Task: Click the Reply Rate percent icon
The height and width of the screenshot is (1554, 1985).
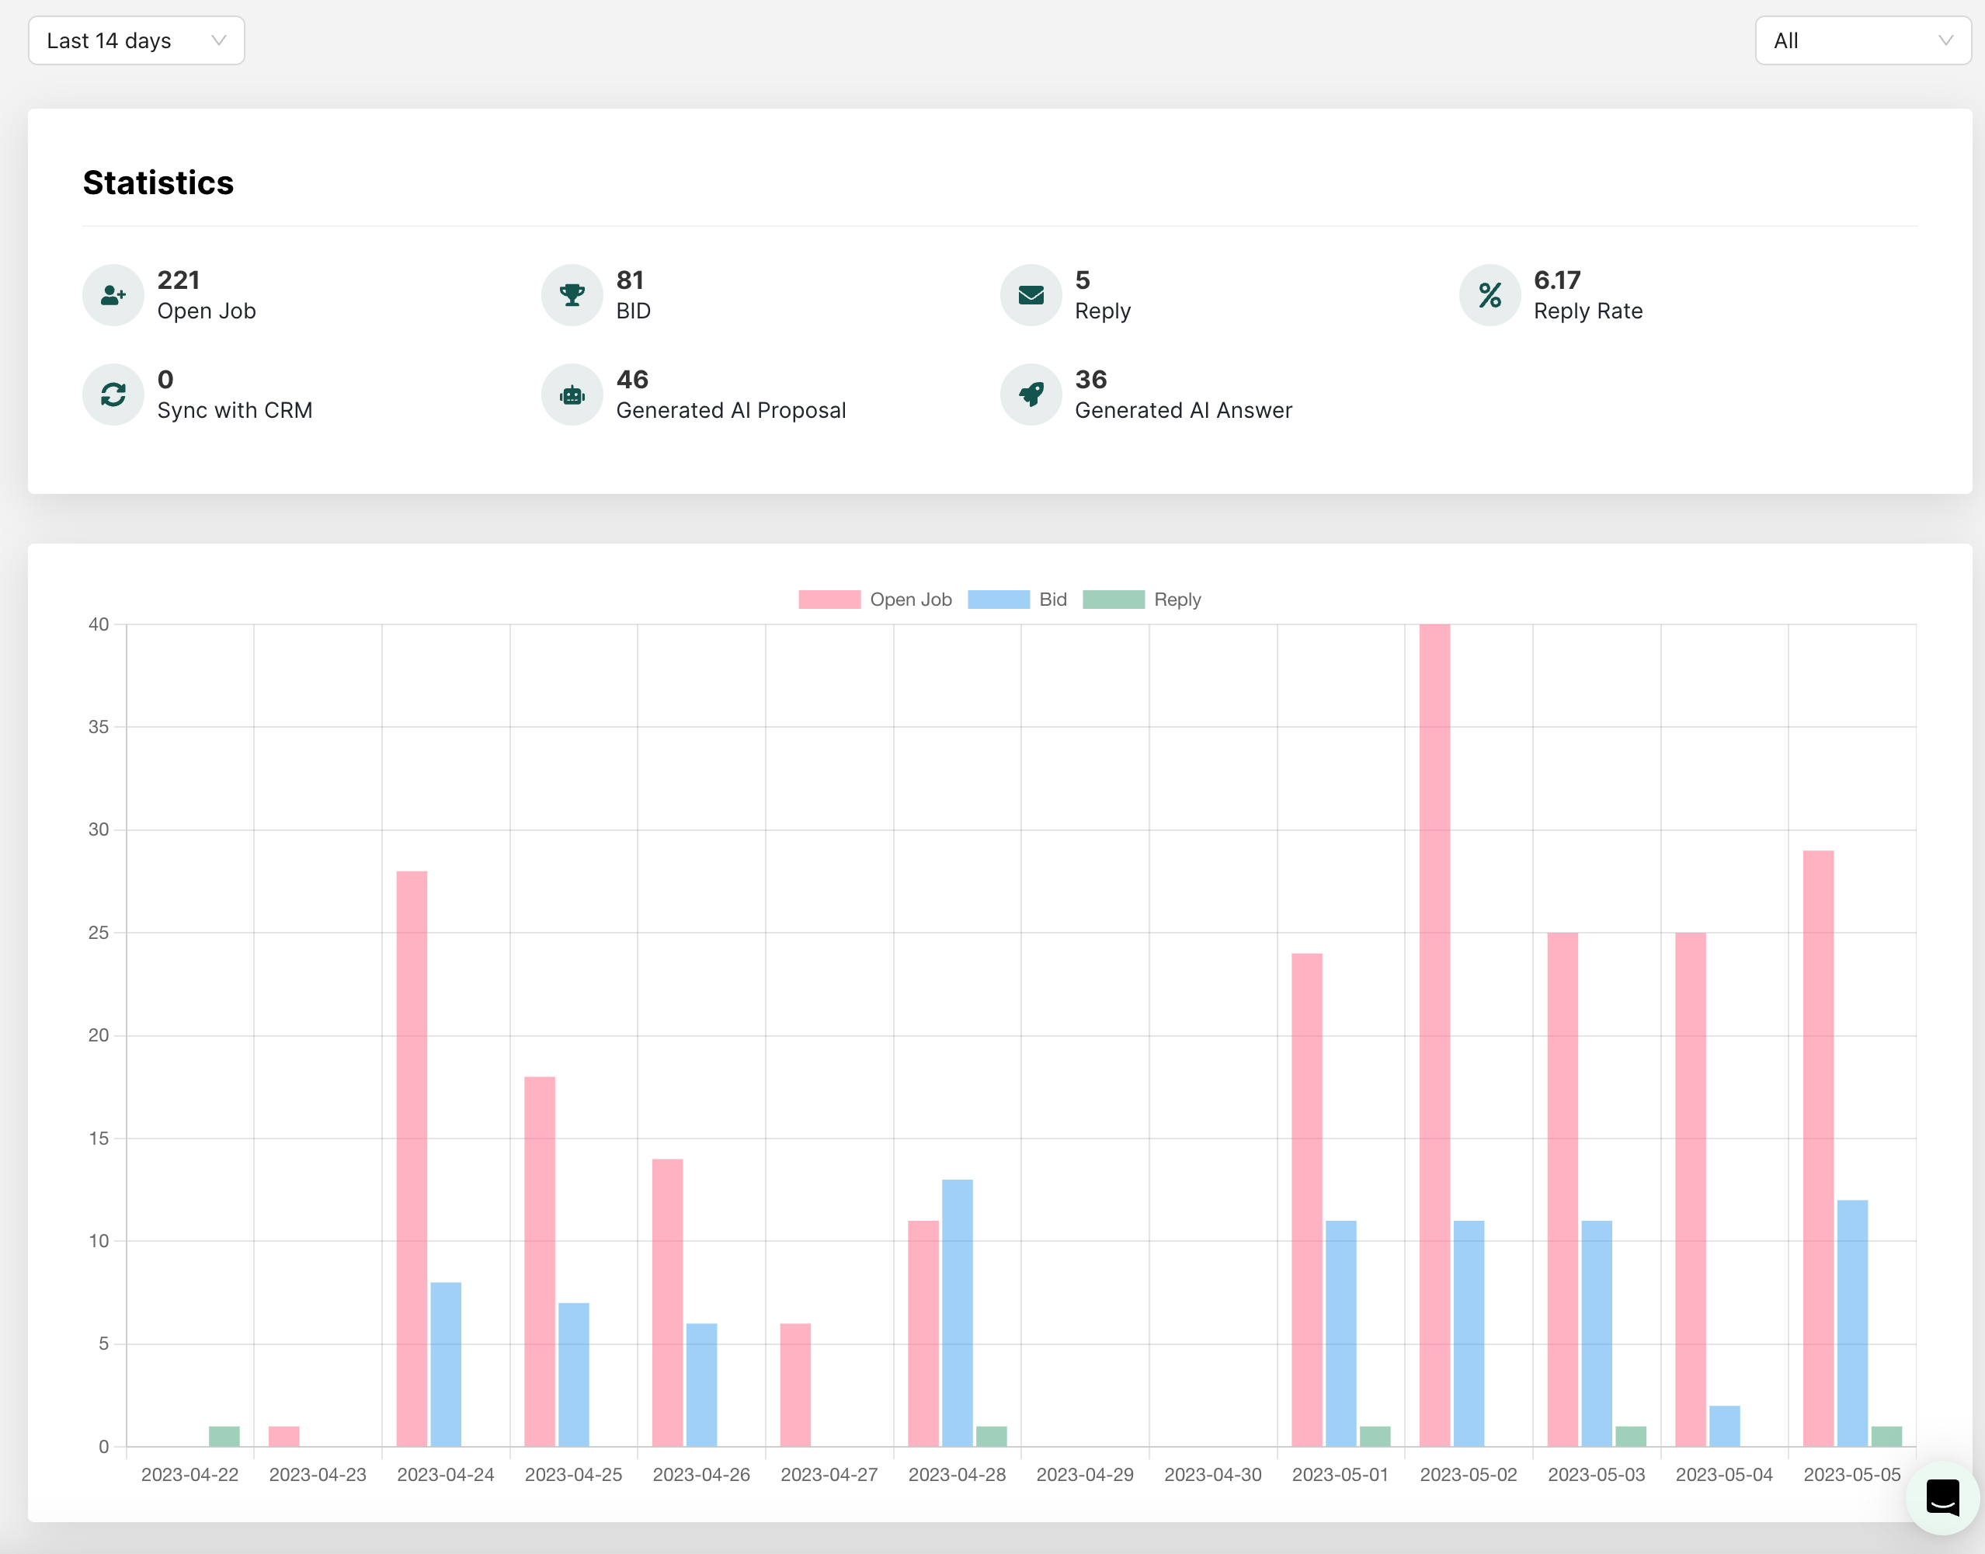Action: (x=1490, y=295)
